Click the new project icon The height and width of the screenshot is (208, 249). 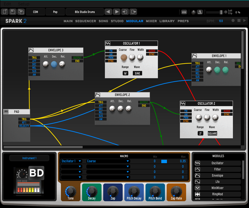(x=4, y=12)
